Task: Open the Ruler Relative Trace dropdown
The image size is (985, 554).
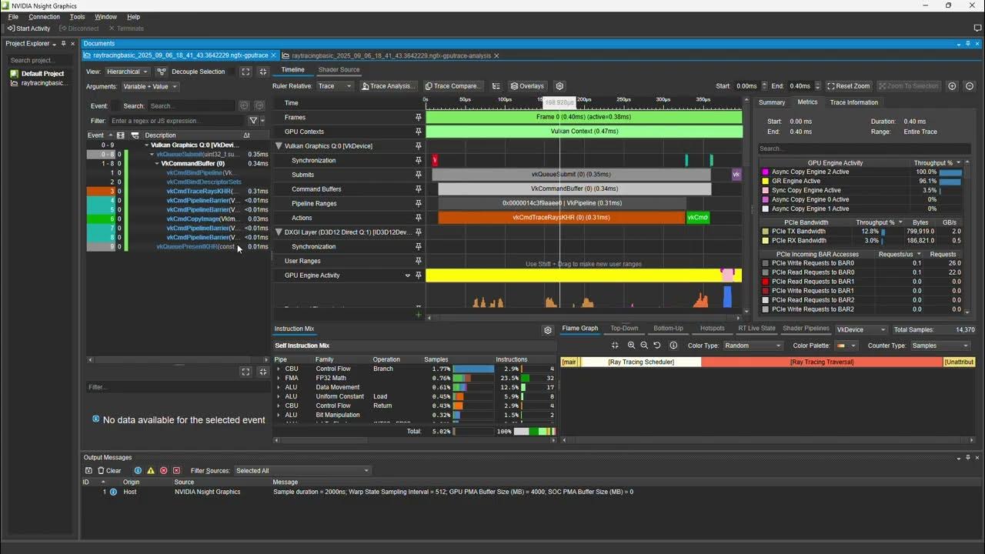Action: point(334,86)
